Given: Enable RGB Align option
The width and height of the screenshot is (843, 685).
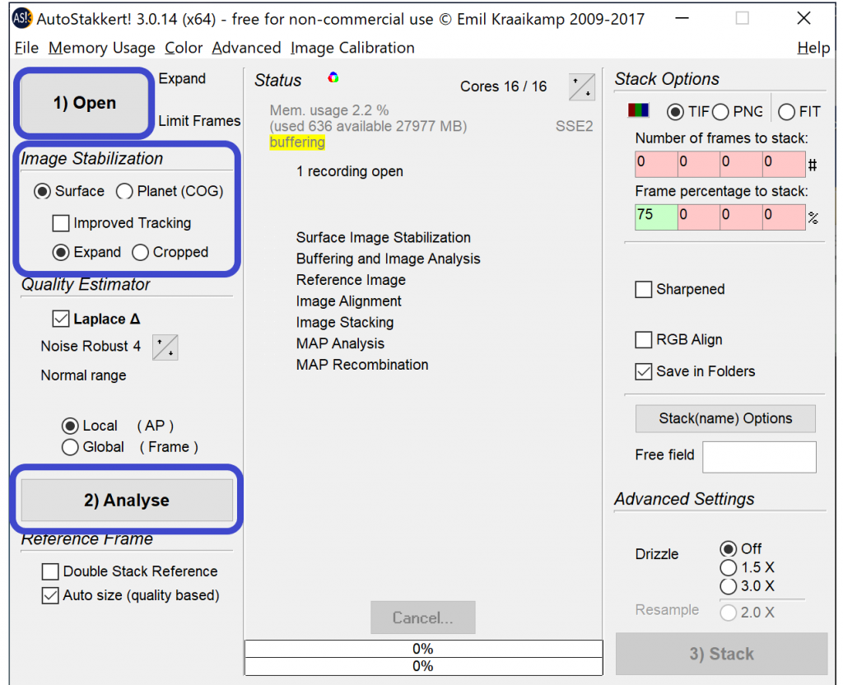Looking at the screenshot, I should (x=678, y=340).
